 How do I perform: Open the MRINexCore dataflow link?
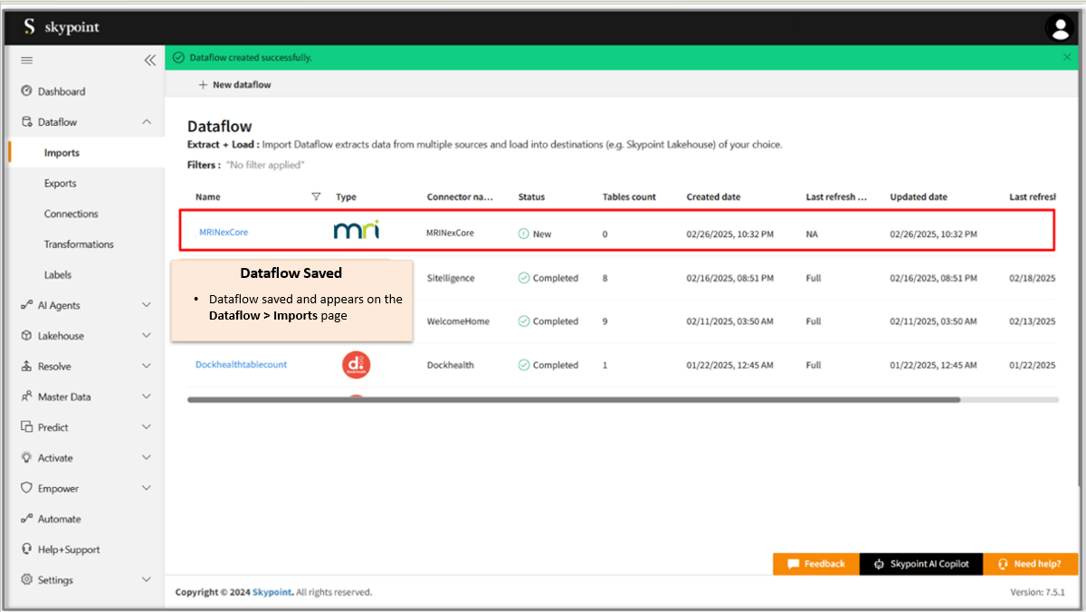224,233
